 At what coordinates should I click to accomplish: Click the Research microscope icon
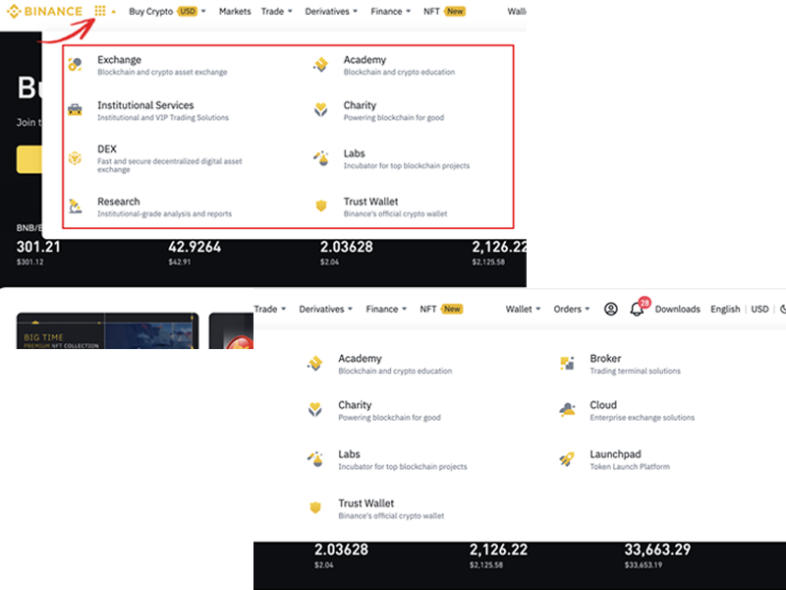[76, 206]
